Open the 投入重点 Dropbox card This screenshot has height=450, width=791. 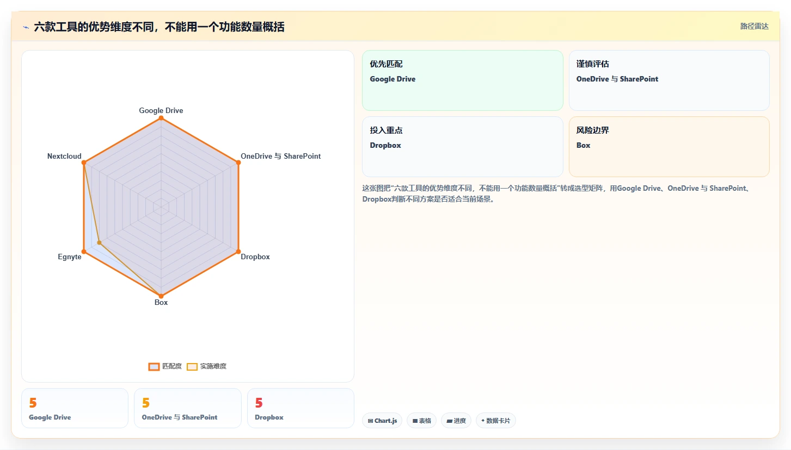462,147
